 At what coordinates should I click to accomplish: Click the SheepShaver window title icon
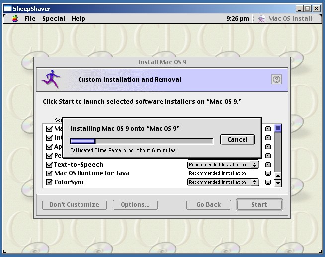coord(8,9)
